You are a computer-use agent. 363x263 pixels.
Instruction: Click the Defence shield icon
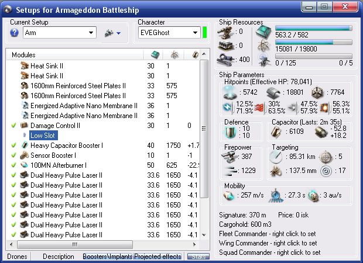pyautogui.click(x=230, y=133)
